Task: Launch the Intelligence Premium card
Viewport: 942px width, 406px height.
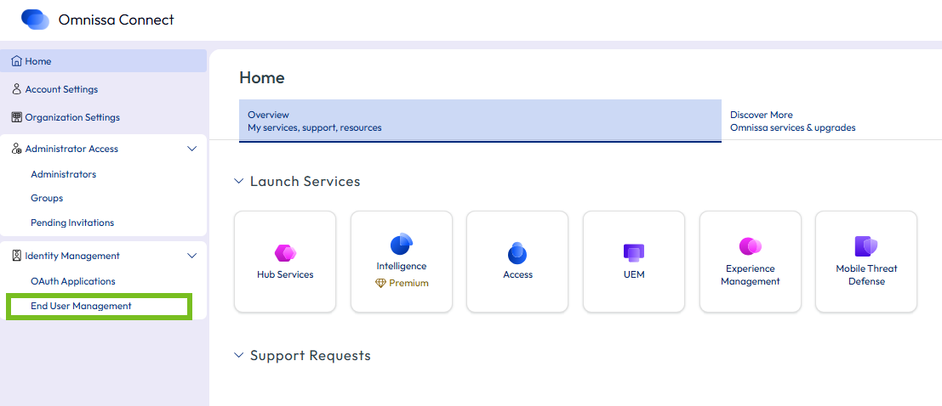Action: 402,262
